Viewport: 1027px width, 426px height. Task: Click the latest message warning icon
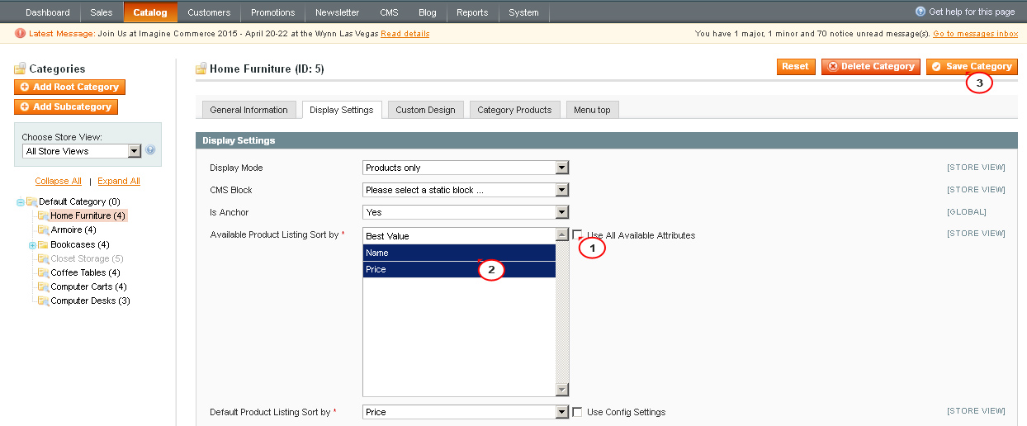[x=21, y=34]
